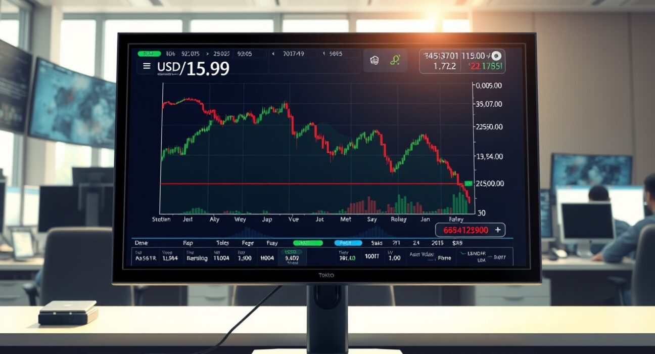
Task: Open the up arrow dropdown beside 5865
Action: (323, 54)
